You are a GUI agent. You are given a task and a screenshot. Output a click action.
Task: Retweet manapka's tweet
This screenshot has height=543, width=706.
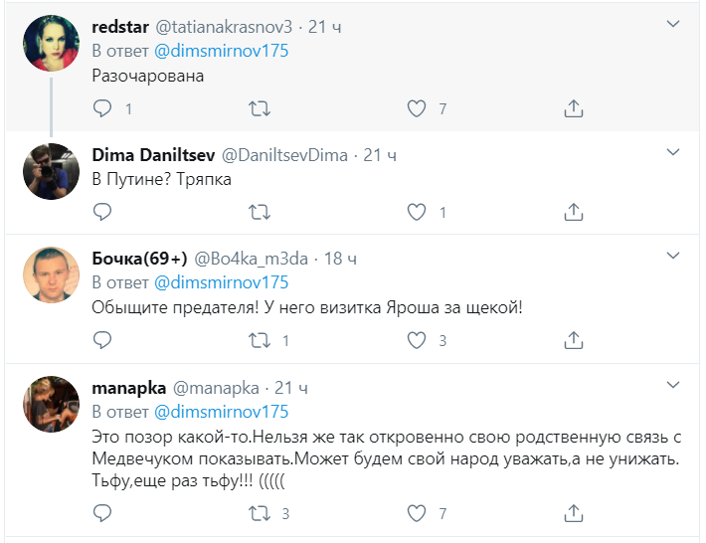(259, 513)
